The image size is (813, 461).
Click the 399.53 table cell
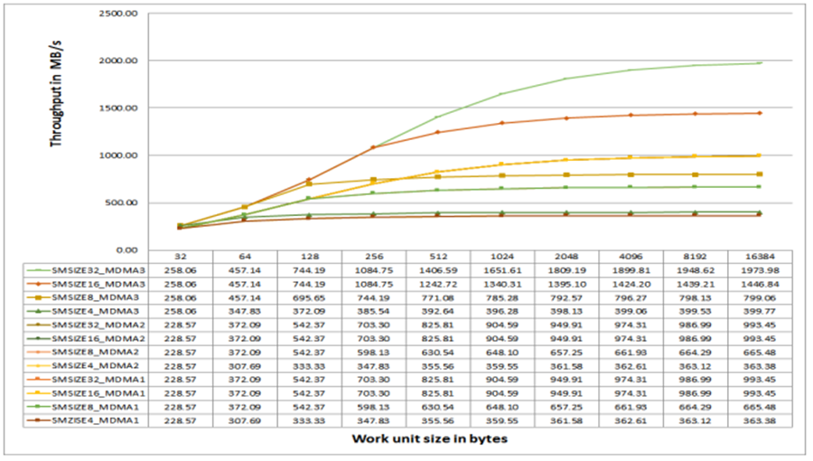tap(696, 311)
